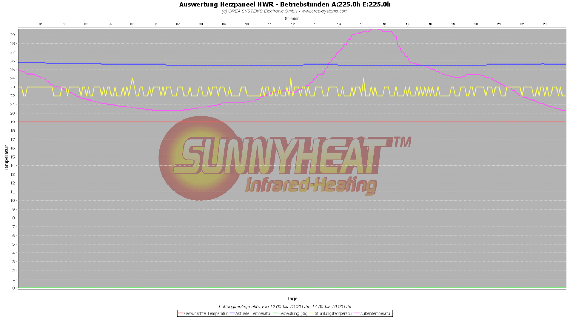Click value '29' on the Temperatur axis

[12, 35]
